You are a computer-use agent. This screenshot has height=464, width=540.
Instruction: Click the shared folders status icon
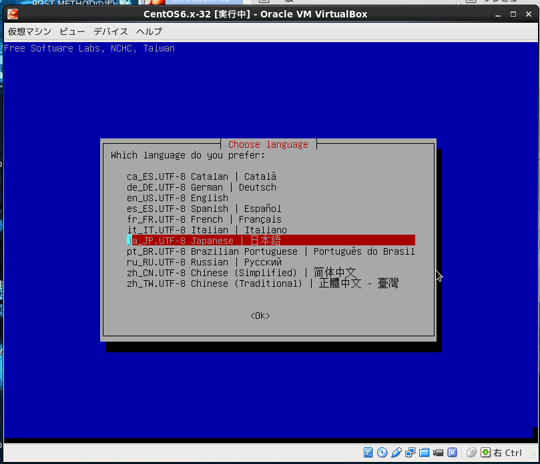click(x=424, y=453)
